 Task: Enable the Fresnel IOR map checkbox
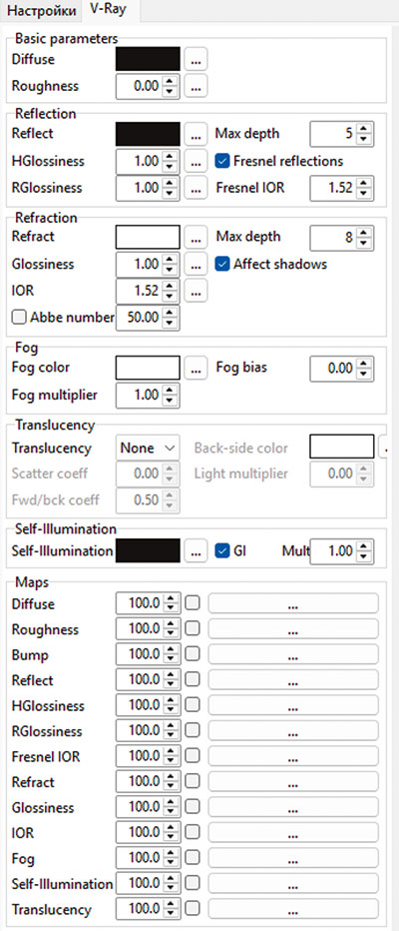(x=193, y=756)
